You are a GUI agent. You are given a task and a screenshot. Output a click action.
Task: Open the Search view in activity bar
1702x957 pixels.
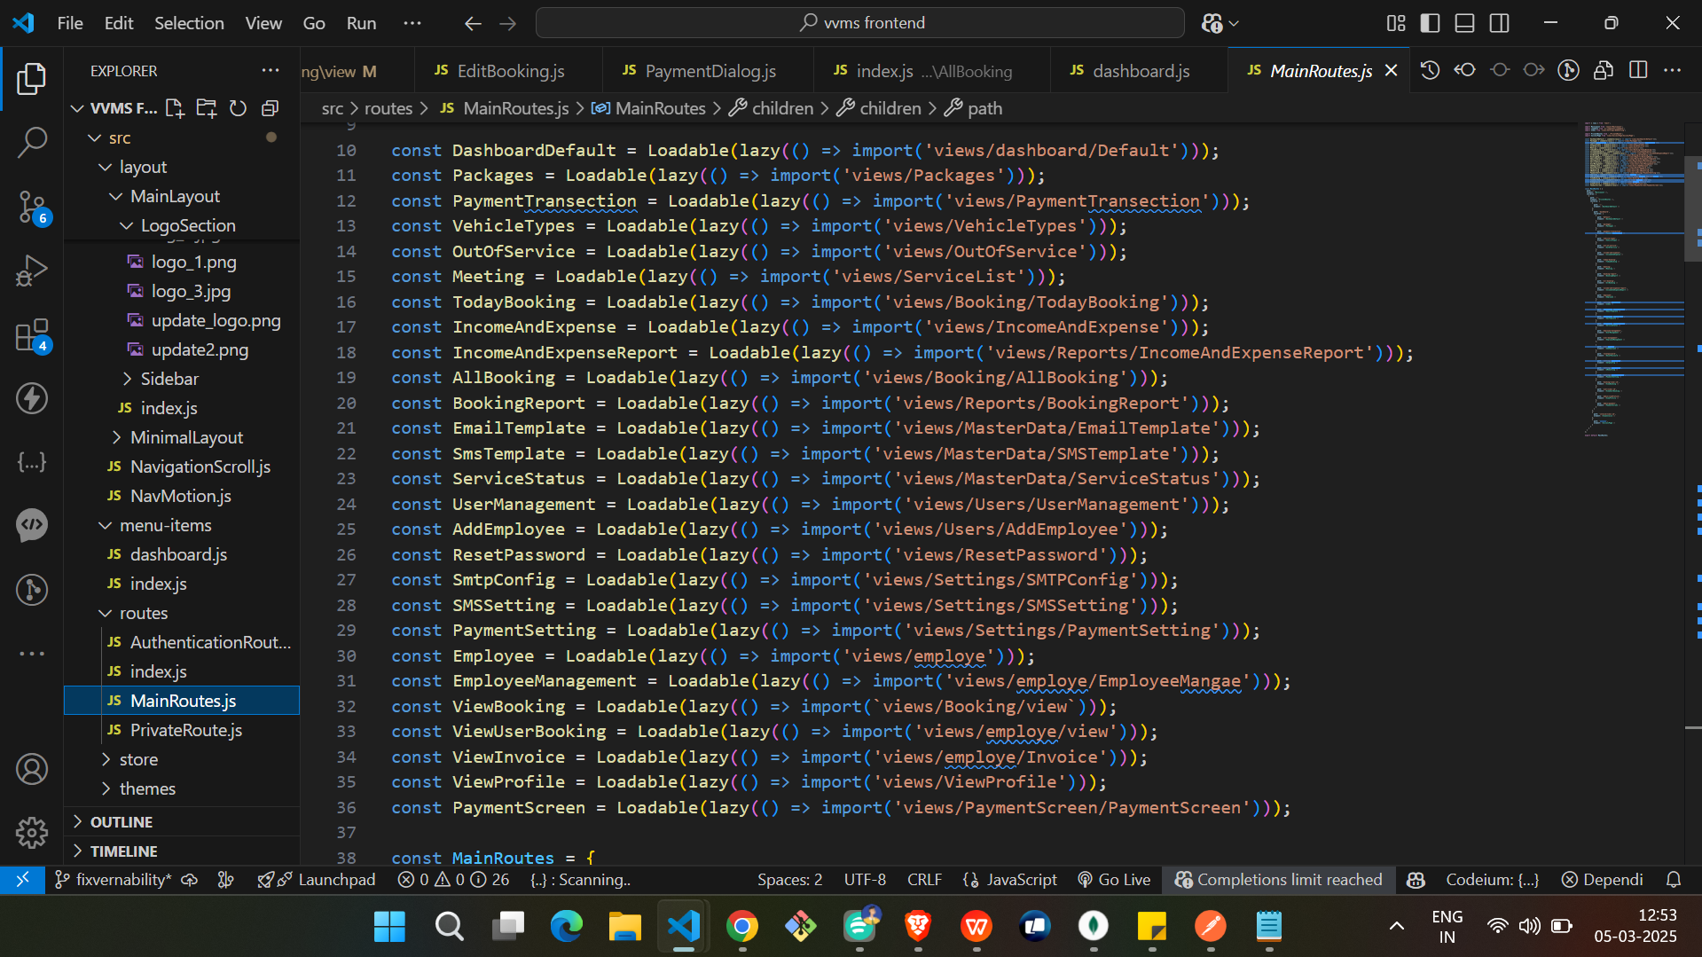click(x=32, y=142)
